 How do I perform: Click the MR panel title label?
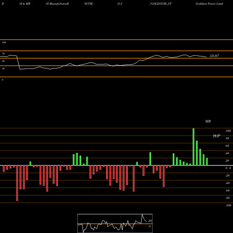[x=208, y=121]
